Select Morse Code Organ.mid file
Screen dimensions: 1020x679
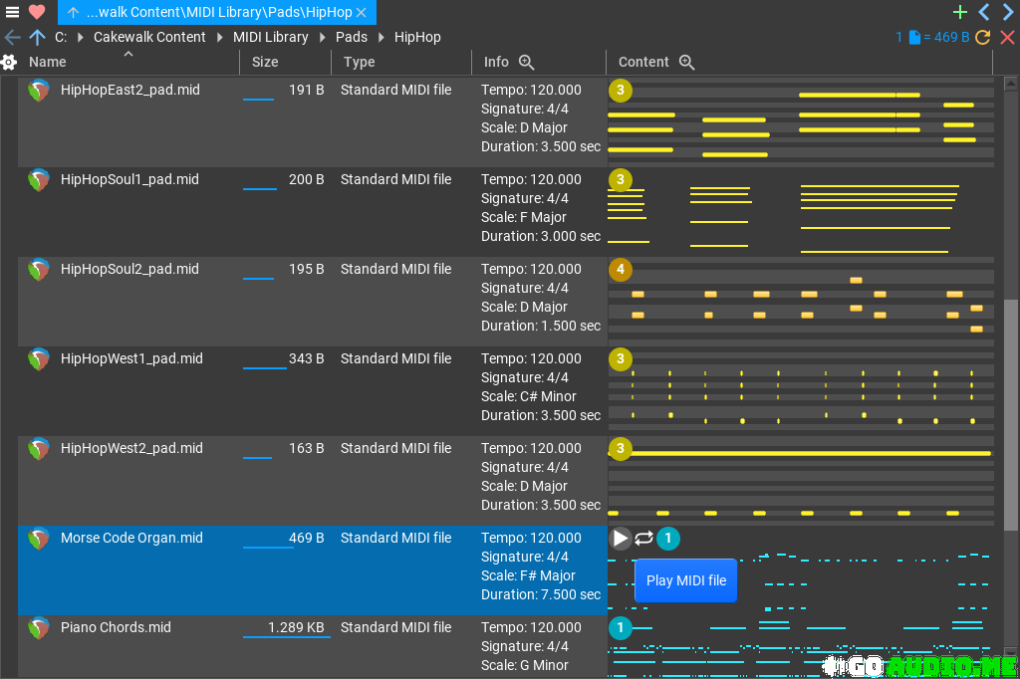tap(131, 538)
